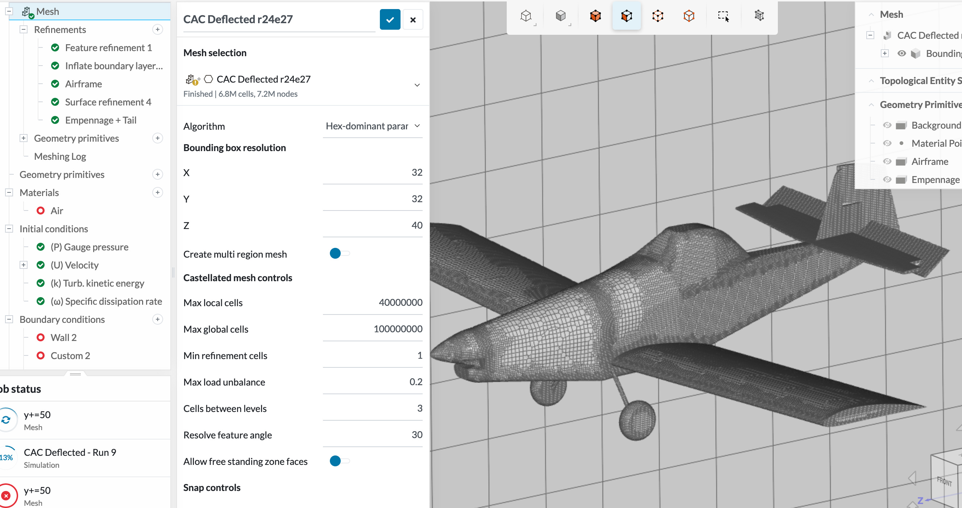Toggle Allow free standing zone faces
The width and height of the screenshot is (962, 508).
tap(339, 461)
